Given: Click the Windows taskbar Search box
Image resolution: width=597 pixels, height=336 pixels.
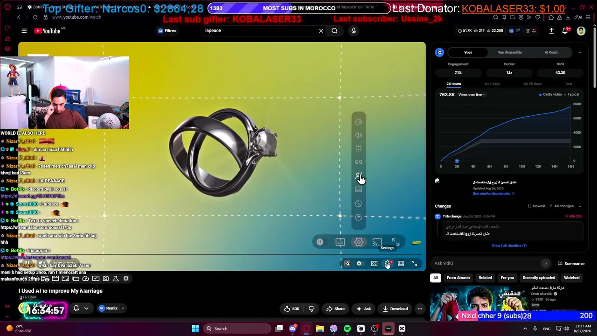Looking at the screenshot, I should pyautogui.click(x=236, y=329).
